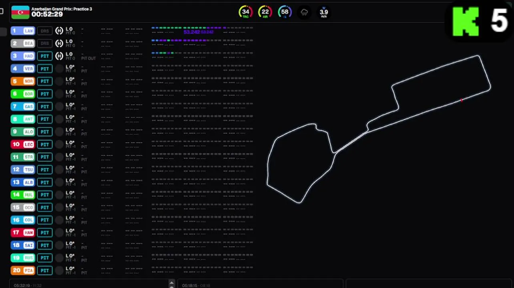Click the Azerbaijan flag icon
The image size is (514, 288).
[x=20, y=12]
